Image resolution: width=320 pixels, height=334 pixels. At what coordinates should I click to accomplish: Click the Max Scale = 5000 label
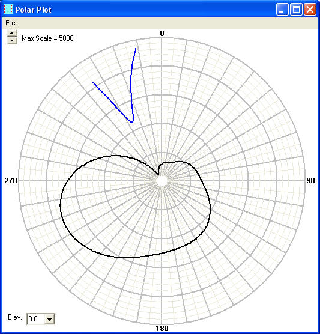47,38
